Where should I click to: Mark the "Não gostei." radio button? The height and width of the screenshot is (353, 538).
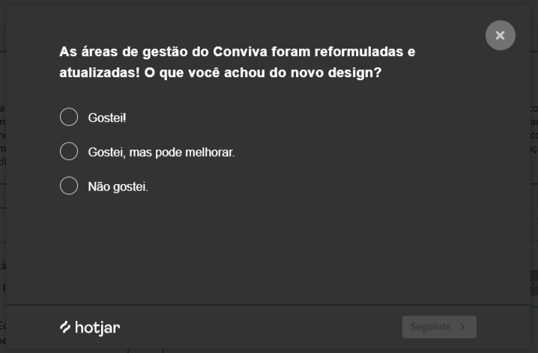pyautogui.click(x=69, y=185)
